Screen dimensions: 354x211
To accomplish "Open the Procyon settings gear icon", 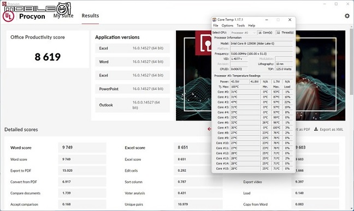I will (347, 16).
